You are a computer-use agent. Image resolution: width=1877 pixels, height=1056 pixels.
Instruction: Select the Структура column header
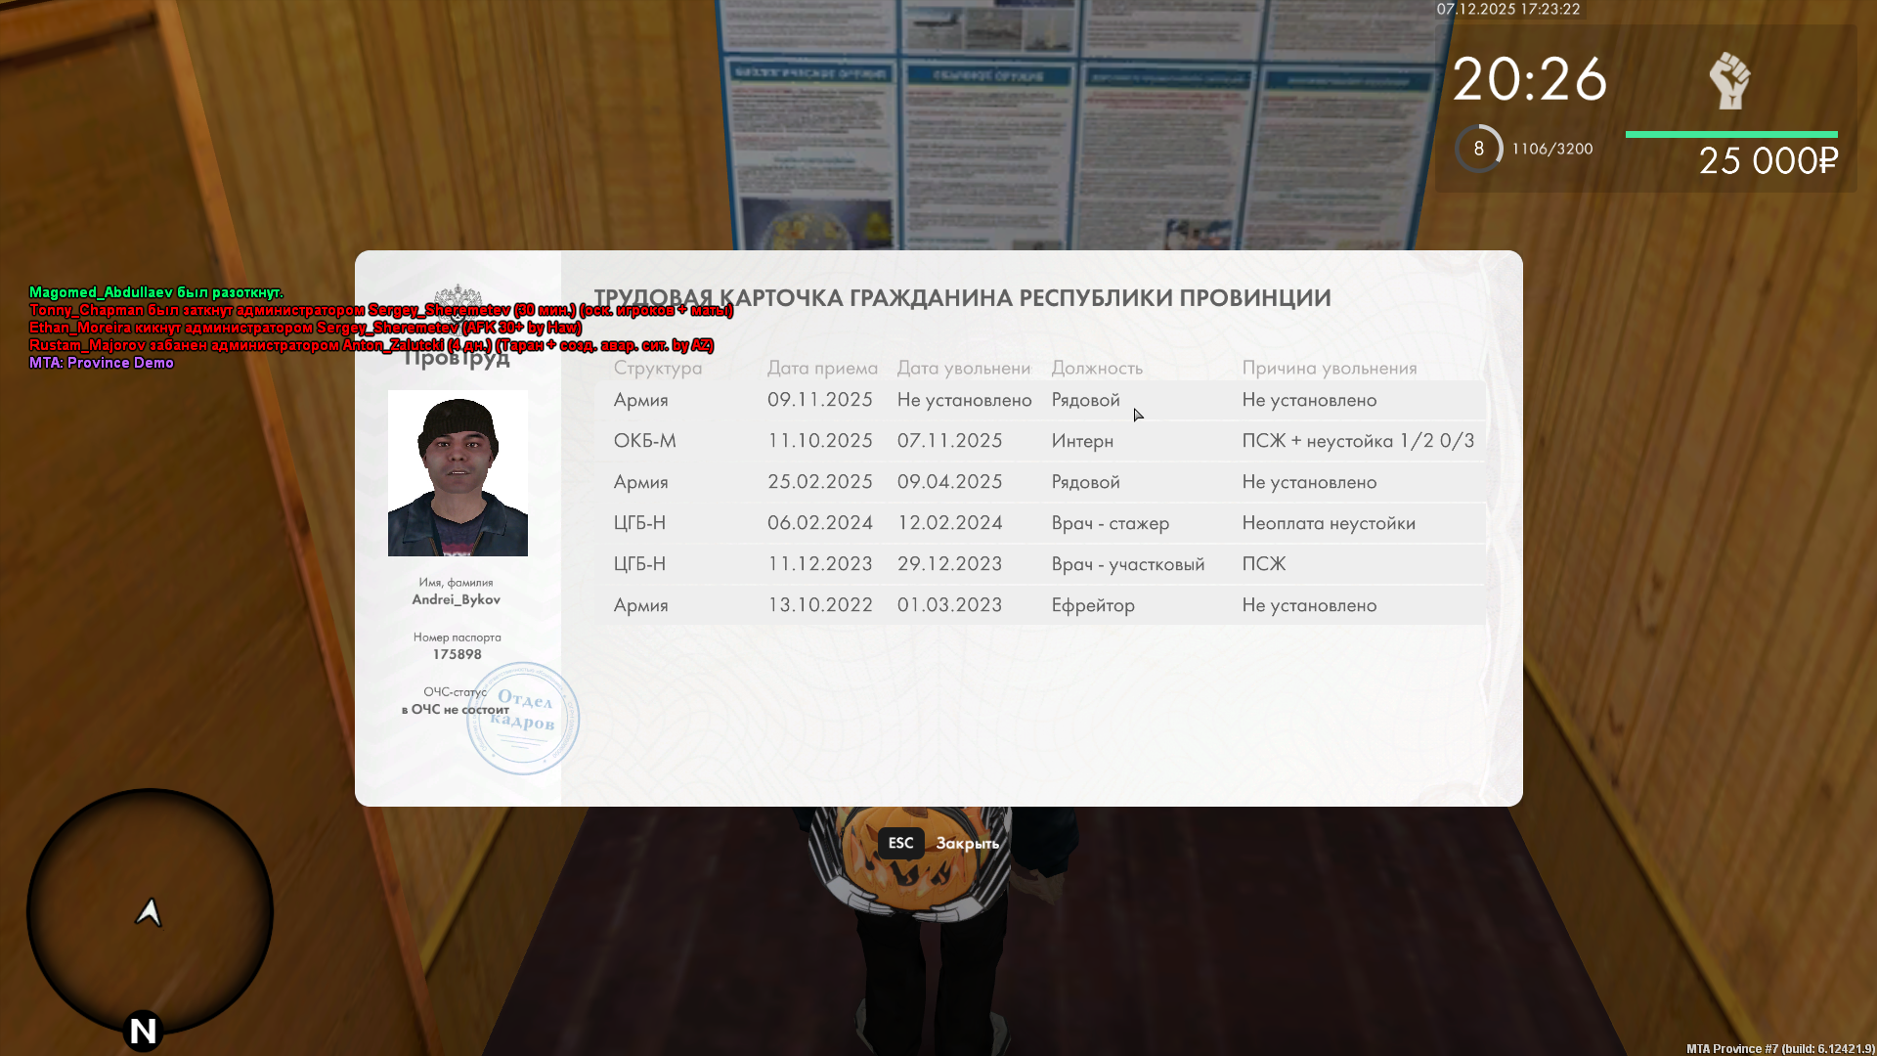tap(657, 368)
